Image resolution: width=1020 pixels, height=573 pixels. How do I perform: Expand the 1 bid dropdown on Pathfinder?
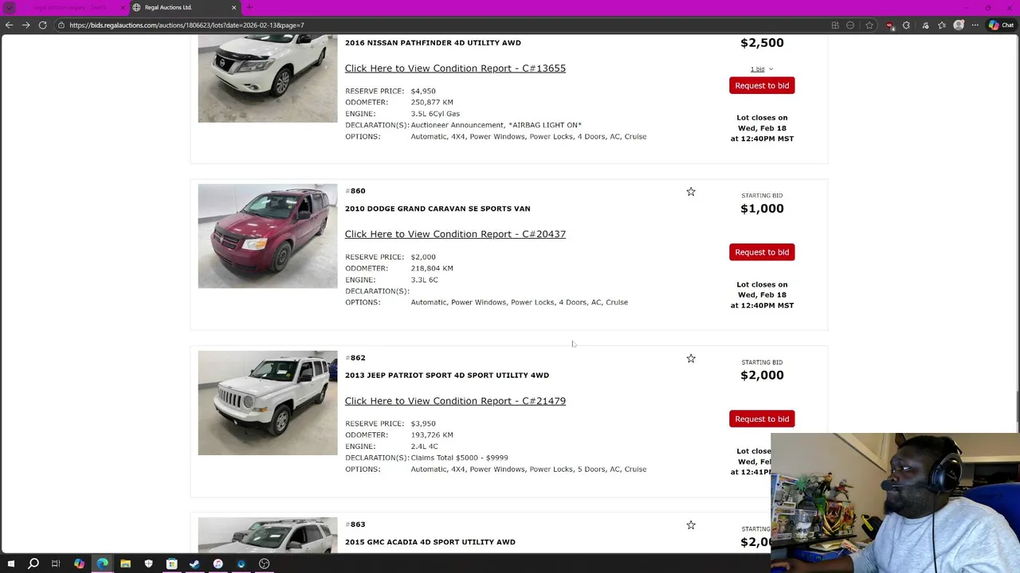point(761,69)
